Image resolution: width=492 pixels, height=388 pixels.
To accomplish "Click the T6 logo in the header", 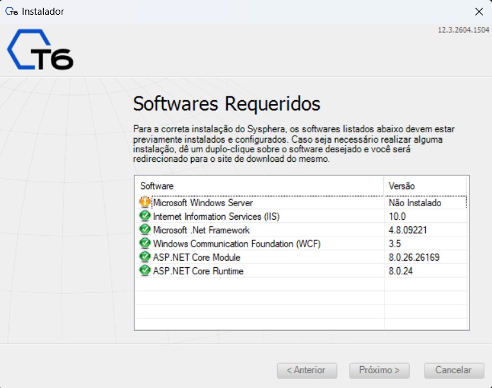I will coord(40,49).
